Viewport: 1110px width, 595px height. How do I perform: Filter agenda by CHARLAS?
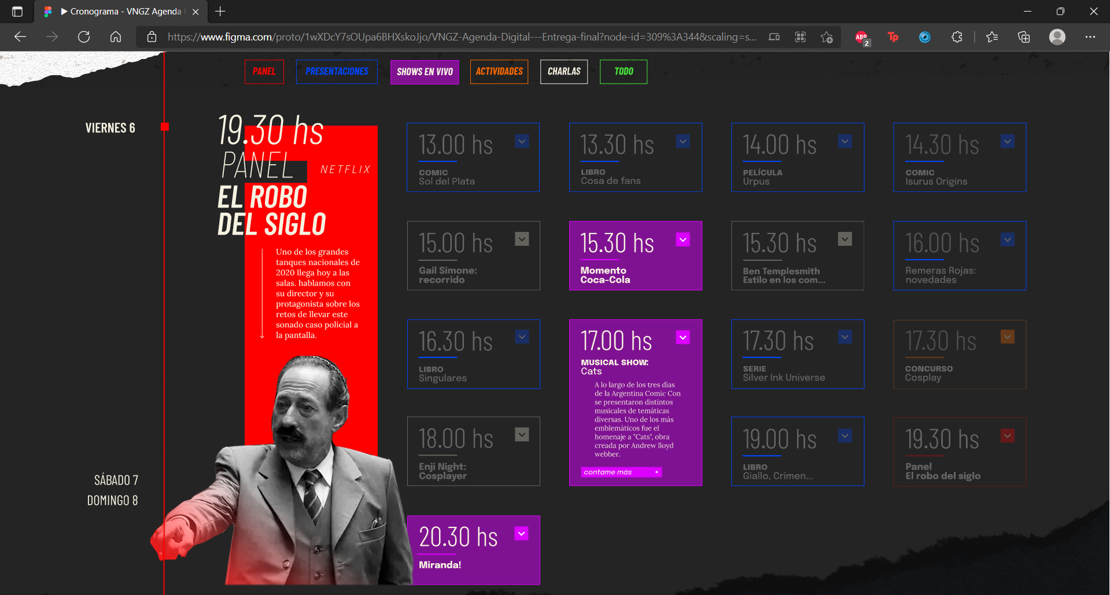[x=564, y=72]
